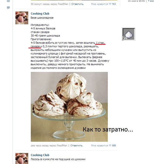Click 'Ответить' under the meringue post
Image resolution: width=154 pixels, height=164 pixels.
(76, 146)
